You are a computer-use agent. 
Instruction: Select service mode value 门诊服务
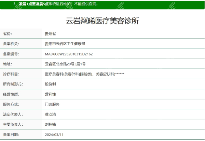pos(52,104)
